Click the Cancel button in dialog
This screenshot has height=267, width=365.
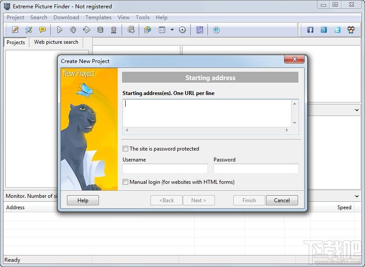coord(281,200)
